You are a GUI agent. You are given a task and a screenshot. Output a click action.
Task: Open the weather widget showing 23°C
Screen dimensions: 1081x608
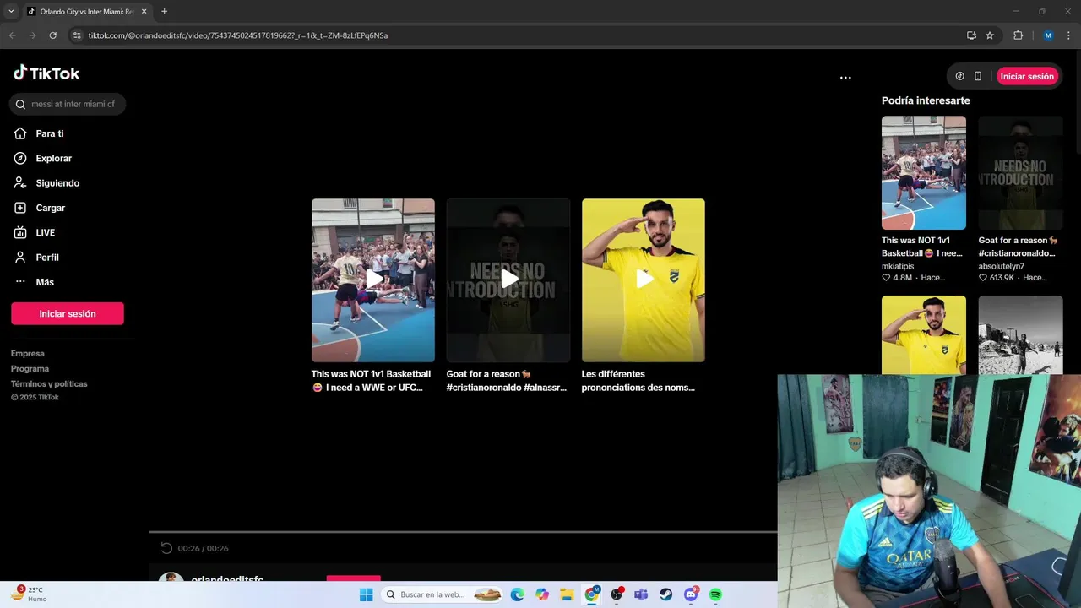click(x=29, y=594)
